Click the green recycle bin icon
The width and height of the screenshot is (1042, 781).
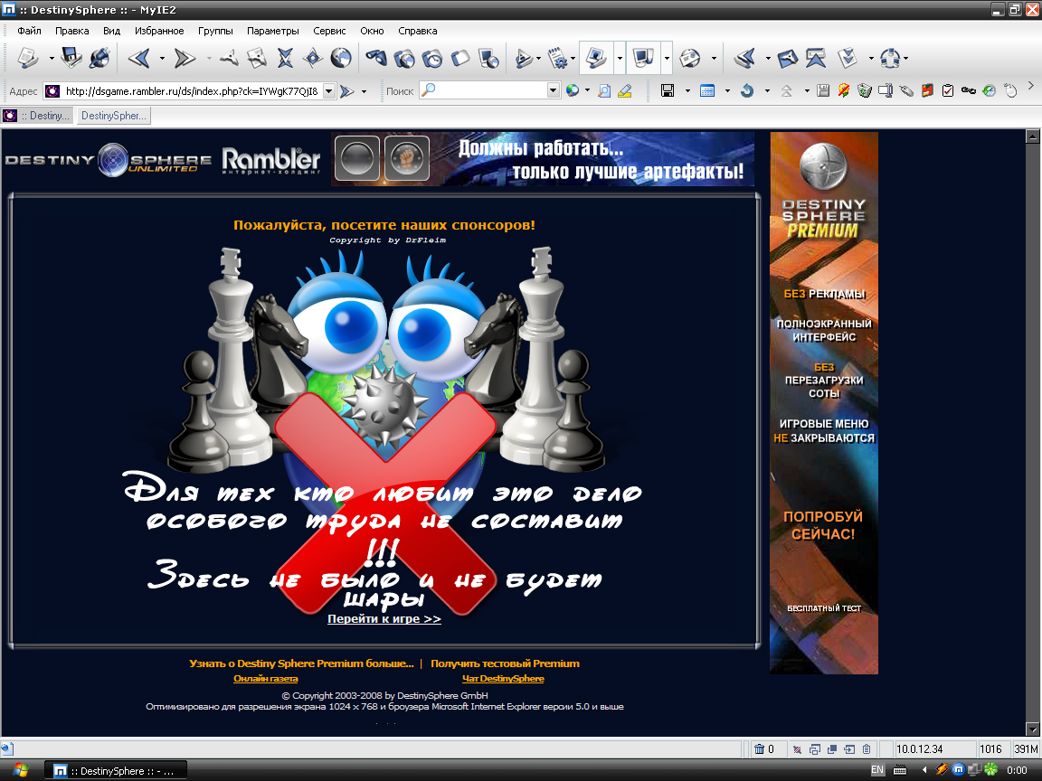pos(864,90)
